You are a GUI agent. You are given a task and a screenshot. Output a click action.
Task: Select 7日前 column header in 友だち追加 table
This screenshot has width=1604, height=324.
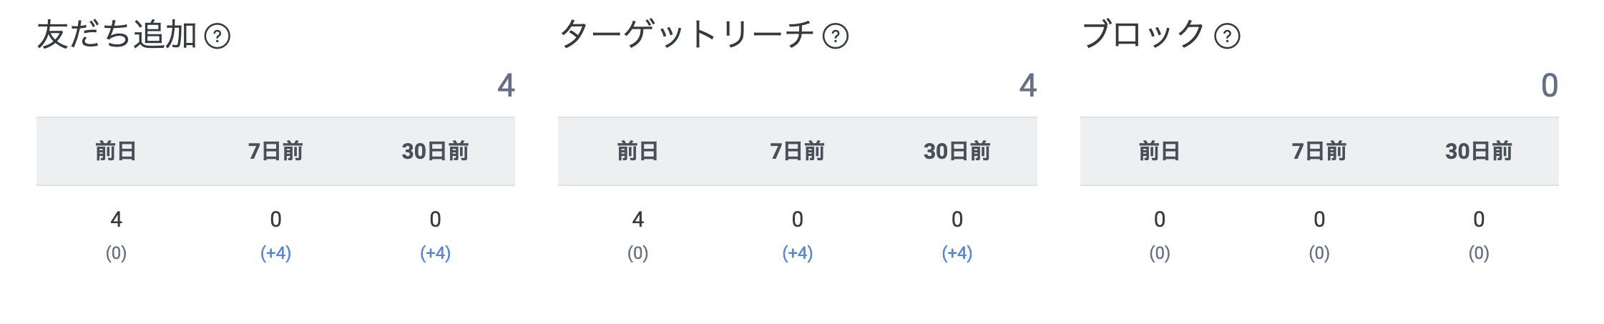tap(275, 152)
